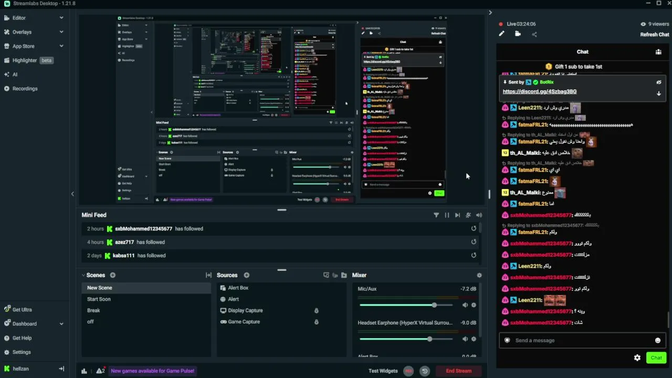Filter the Mini Feed events
Viewport: 672px width, 378px height.
pos(436,215)
